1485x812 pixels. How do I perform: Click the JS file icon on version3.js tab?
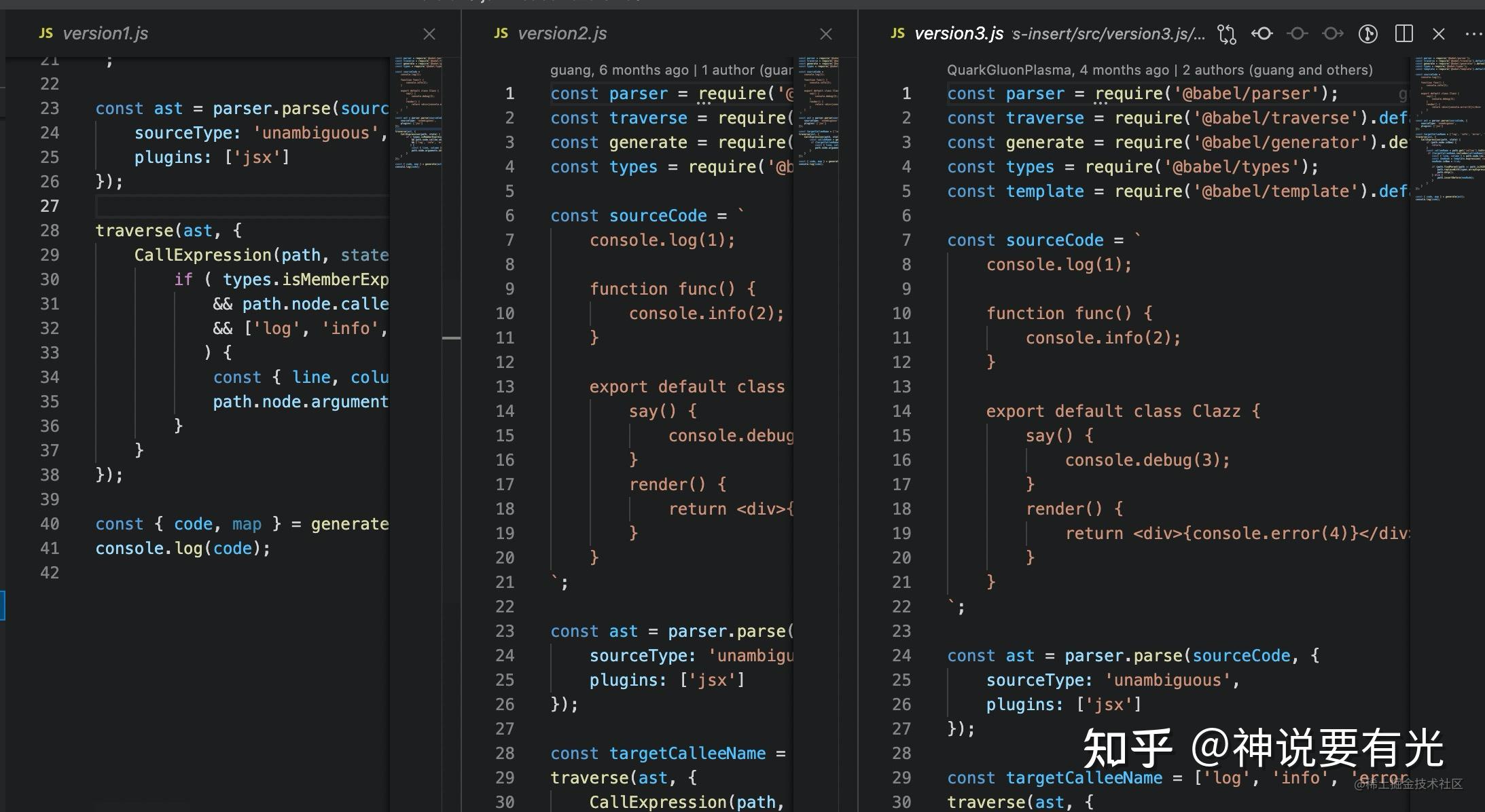click(897, 33)
